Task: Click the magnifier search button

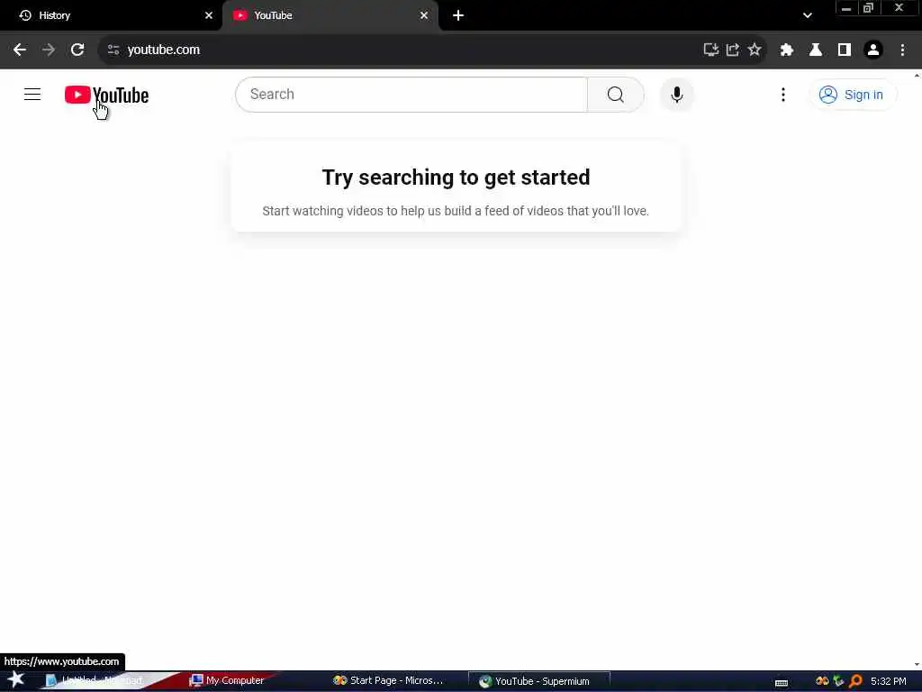Action: pos(615,94)
